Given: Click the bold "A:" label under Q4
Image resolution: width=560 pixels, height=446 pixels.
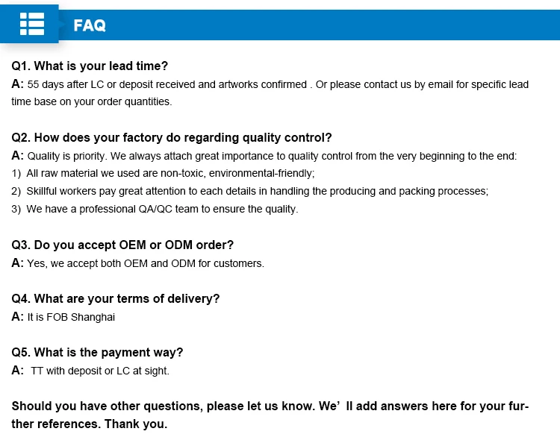Looking at the screenshot, I should coord(18,316).
